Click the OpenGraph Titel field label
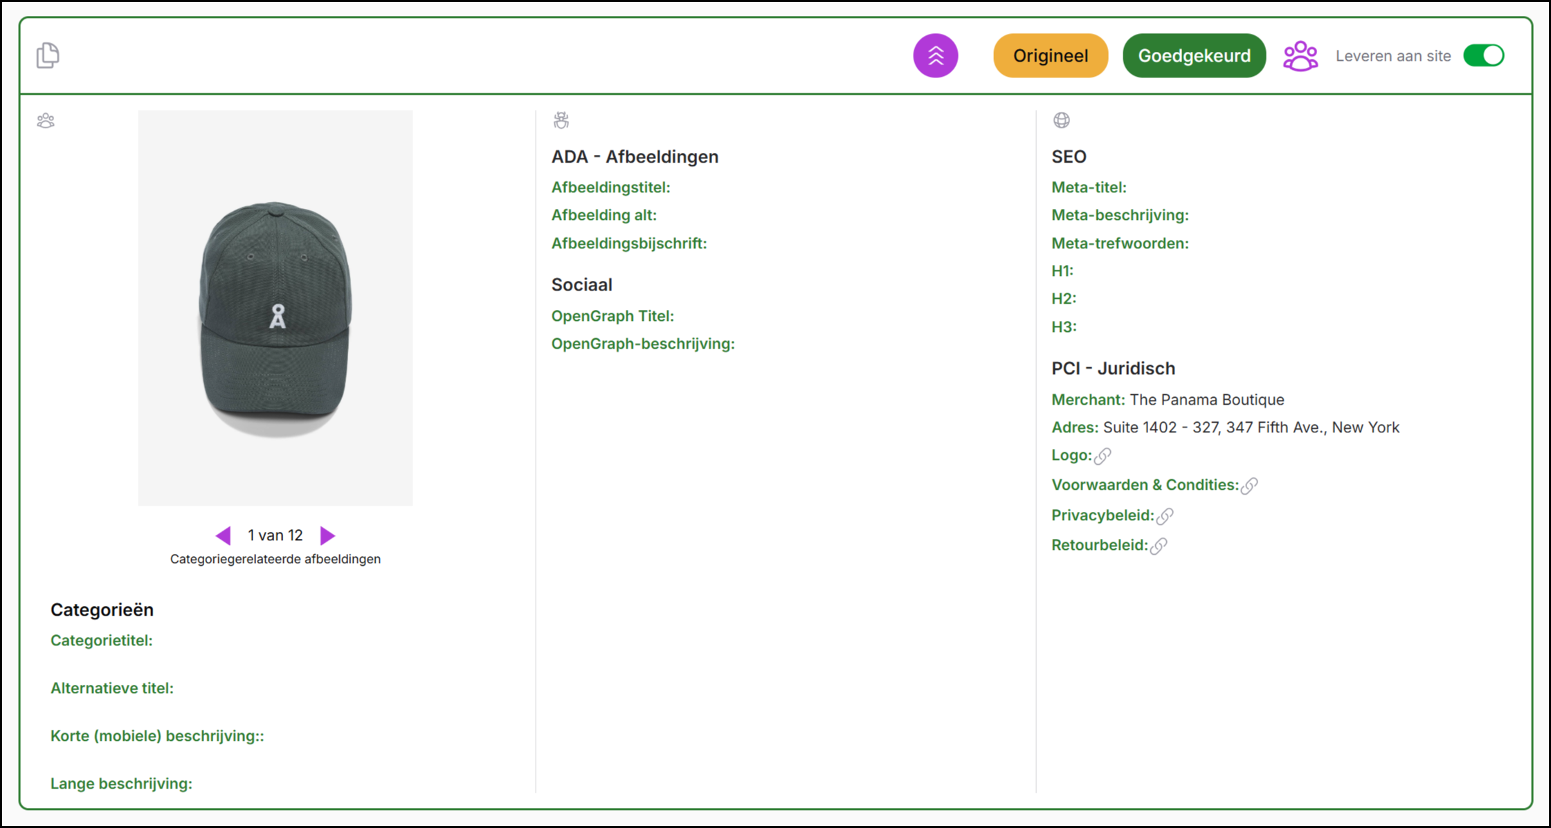Viewport: 1551px width, 828px height. (x=612, y=316)
